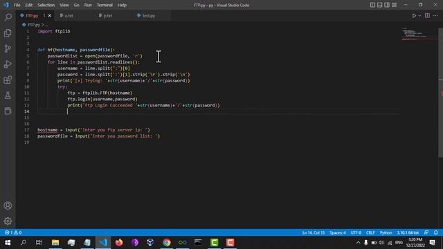Open green Camtasia icon on taskbar
This screenshot has height=249, width=443.
[214, 243]
